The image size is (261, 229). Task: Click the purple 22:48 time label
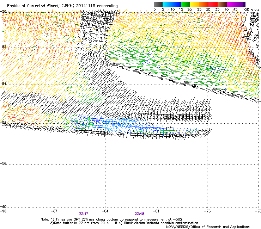coord(139,214)
